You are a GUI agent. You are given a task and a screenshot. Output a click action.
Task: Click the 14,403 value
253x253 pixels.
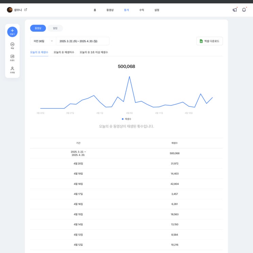pos(175,174)
